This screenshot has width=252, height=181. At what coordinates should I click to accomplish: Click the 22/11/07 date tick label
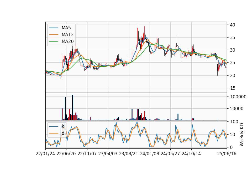pyautogui.click(x=87, y=154)
